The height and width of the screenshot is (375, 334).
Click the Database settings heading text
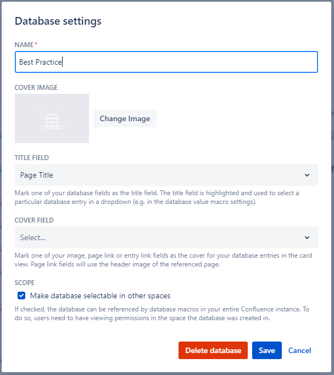pyautogui.click(x=58, y=21)
